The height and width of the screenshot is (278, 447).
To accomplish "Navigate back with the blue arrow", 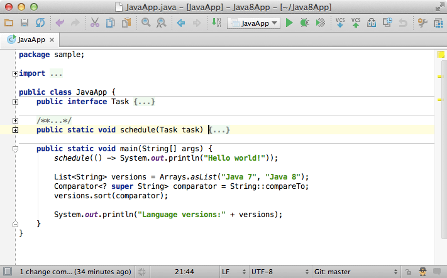I will coord(181,23).
